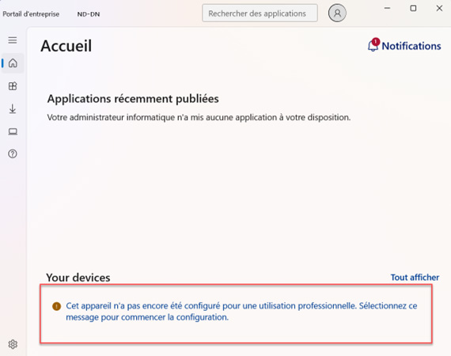Open the Devices laptop icon in sidebar
This screenshot has width=451, height=356.
pos(13,131)
